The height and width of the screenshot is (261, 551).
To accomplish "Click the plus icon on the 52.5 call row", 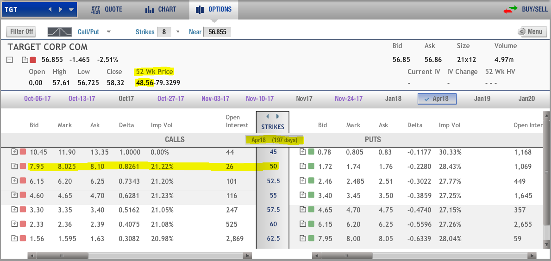I will pyautogui.click(x=14, y=180).
